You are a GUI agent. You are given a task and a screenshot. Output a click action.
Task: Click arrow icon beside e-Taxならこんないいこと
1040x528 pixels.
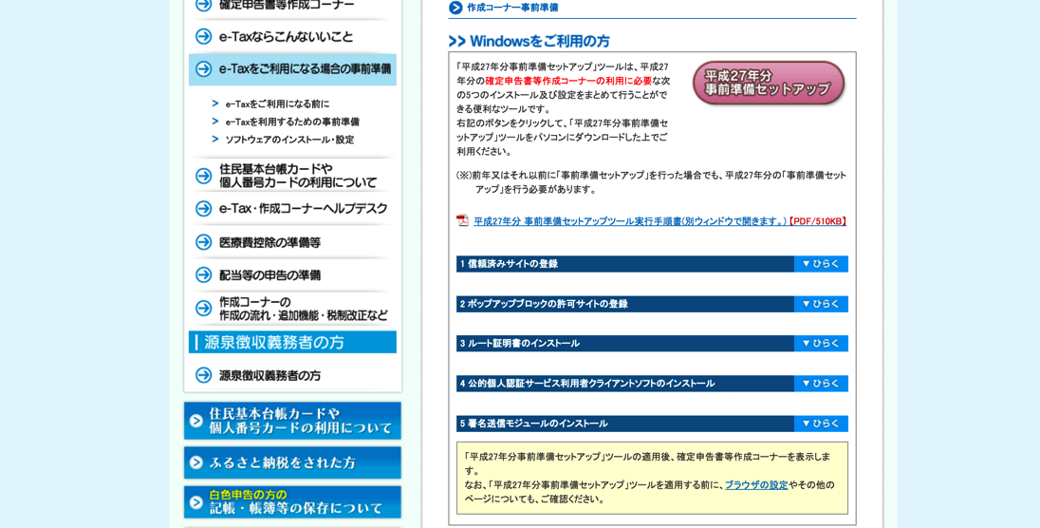point(204,36)
